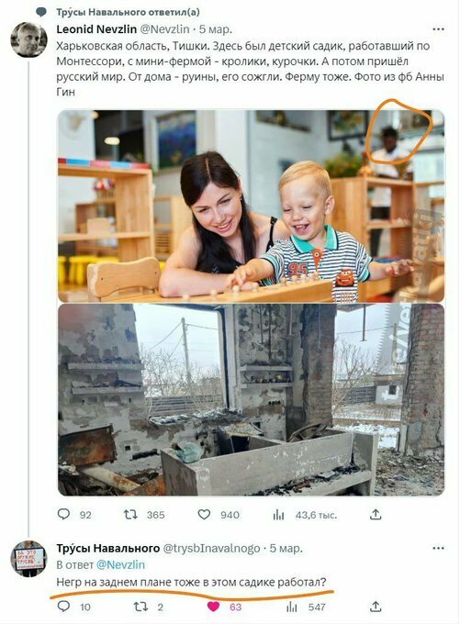Share the Трусы Навального reply
The image size is (460, 624).
click(376, 606)
